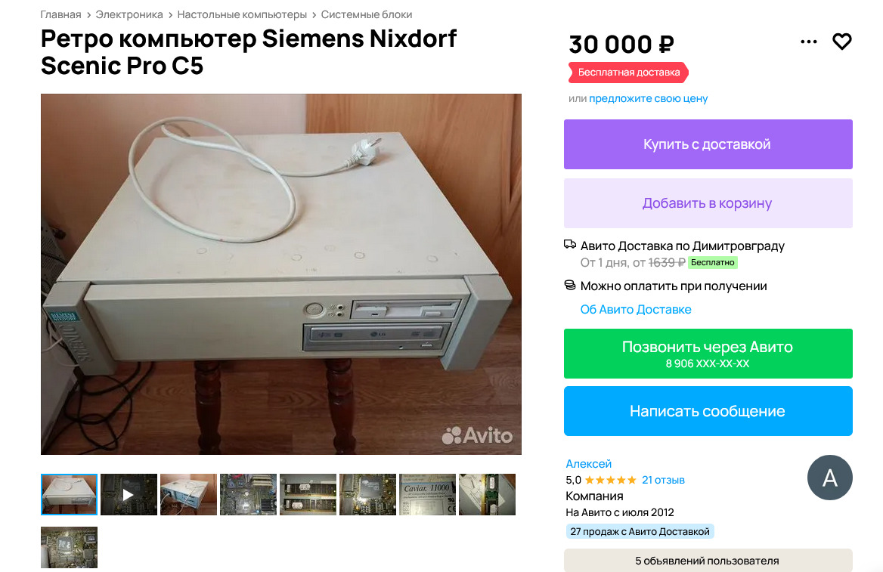Click Добавить в корзину button
883x572 pixels.
pos(708,203)
